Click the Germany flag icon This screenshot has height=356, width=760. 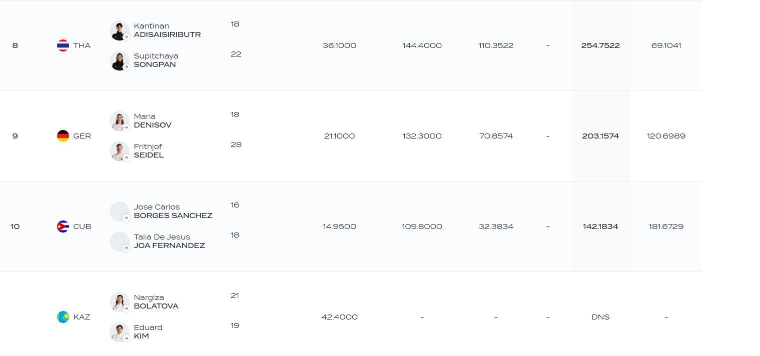pos(63,136)
